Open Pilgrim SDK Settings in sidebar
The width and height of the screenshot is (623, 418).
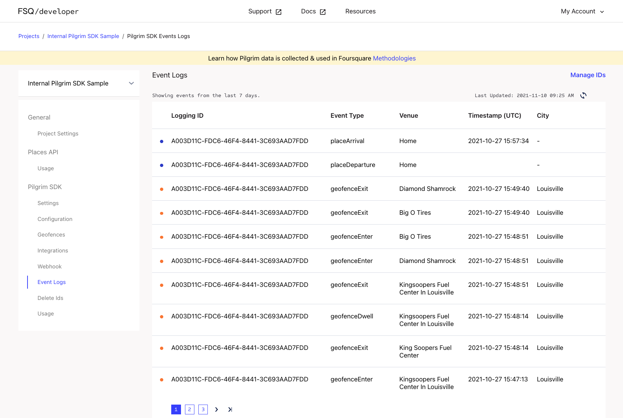click(x=48, y=203)
